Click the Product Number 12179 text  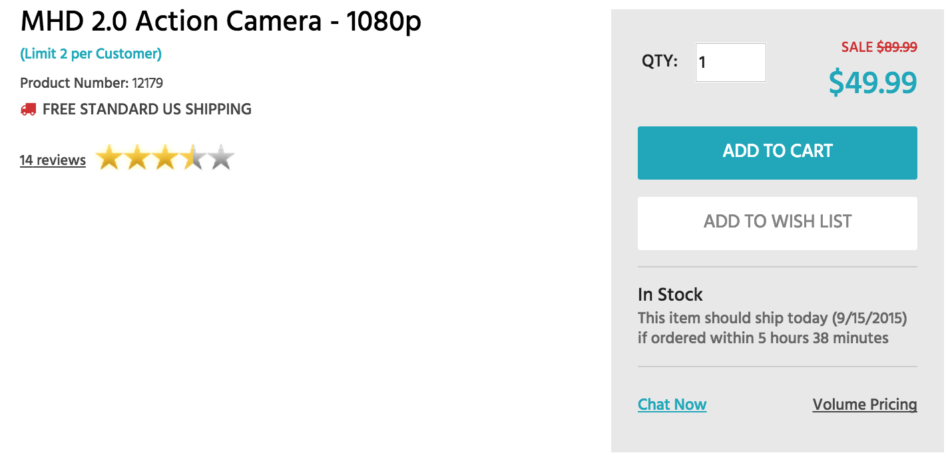tap(91, 83)
